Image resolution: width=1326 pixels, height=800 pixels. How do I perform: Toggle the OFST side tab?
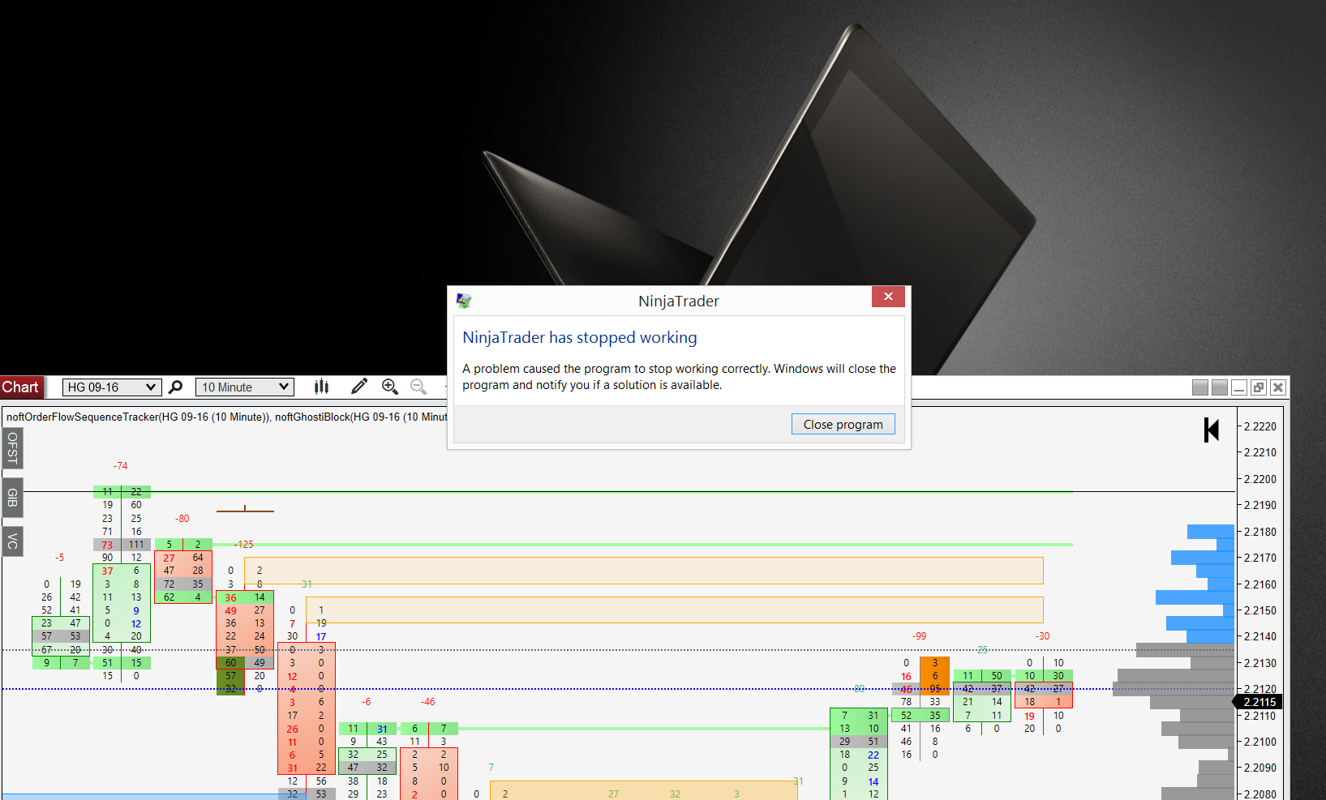(12, 448)
